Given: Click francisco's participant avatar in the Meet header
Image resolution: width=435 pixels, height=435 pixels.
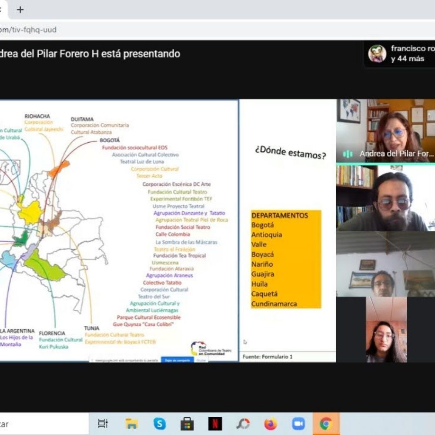Looking at the screenshot, I should pyautogui.click(x=377, y=54).
